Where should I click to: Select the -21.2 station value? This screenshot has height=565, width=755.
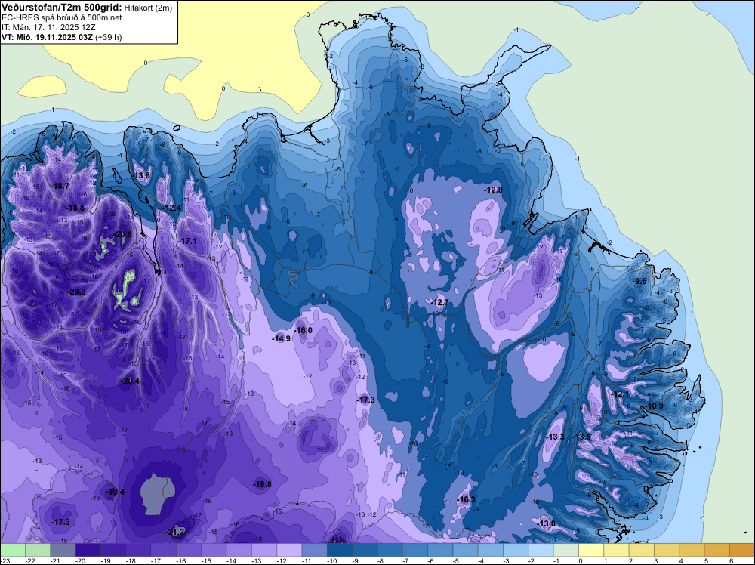click(x=175, y=532)
